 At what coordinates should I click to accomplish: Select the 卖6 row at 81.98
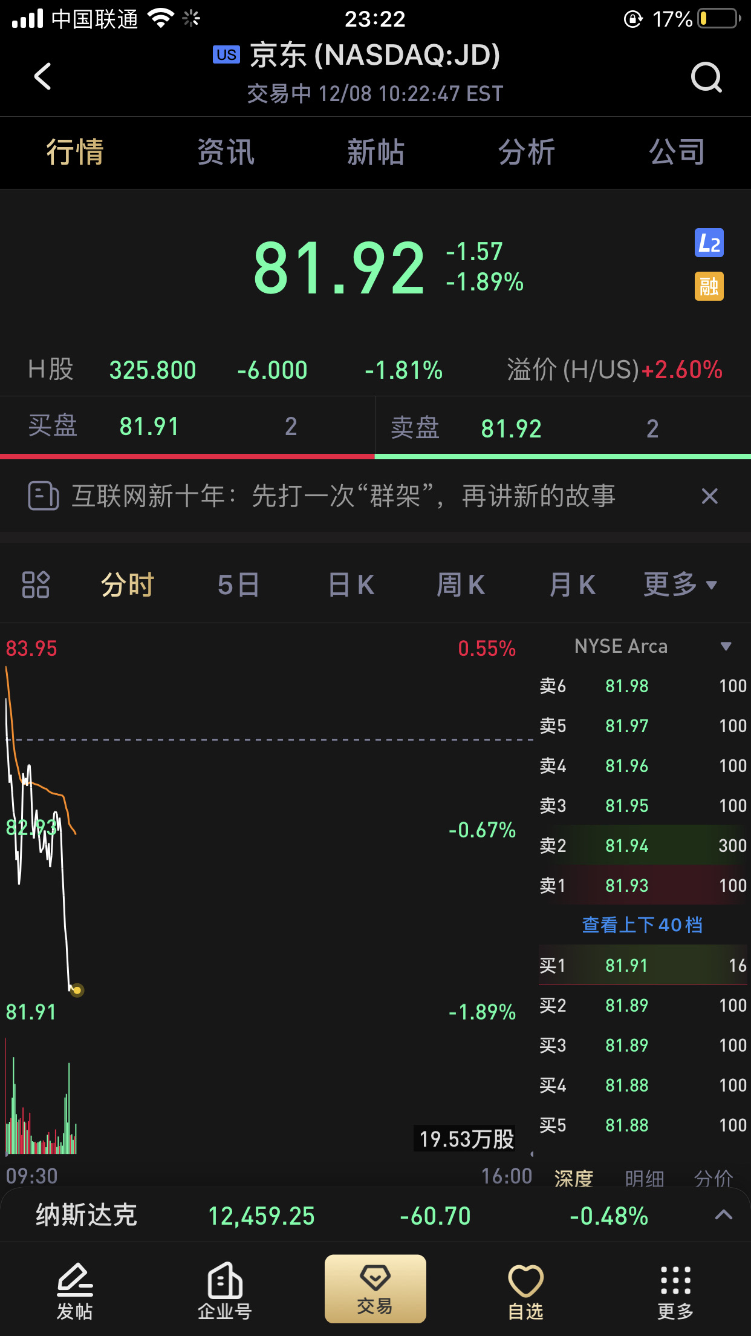pyautogui.click(x=643, y=686)
